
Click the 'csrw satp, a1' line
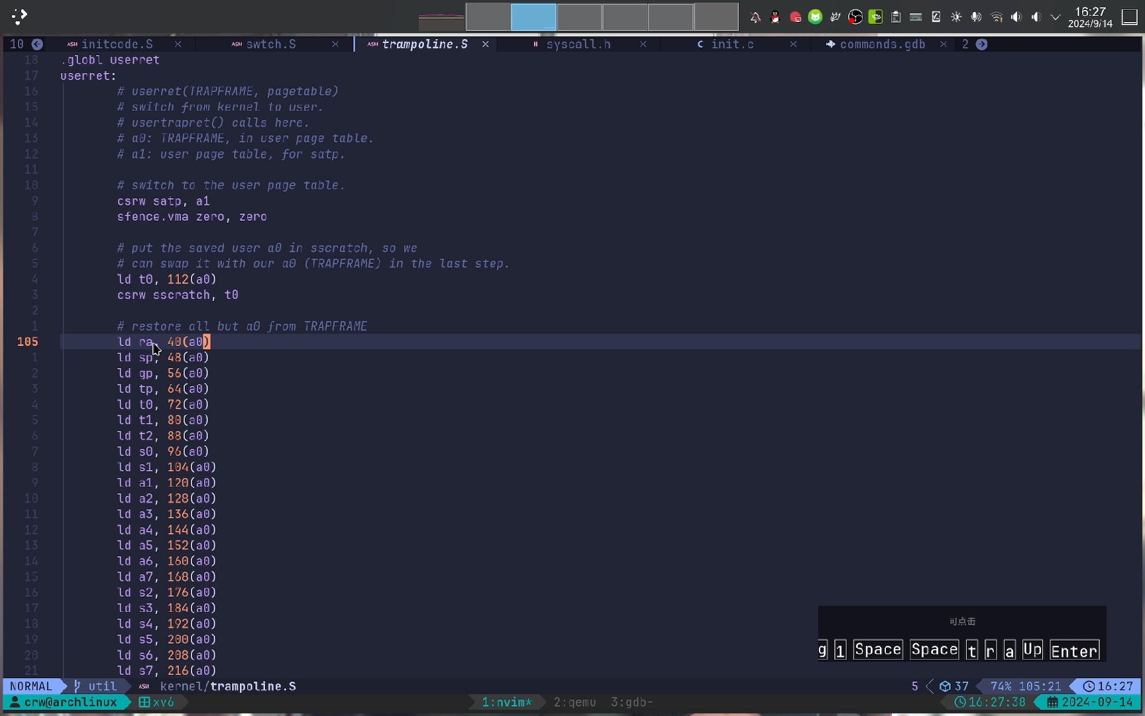pos(163,201)
